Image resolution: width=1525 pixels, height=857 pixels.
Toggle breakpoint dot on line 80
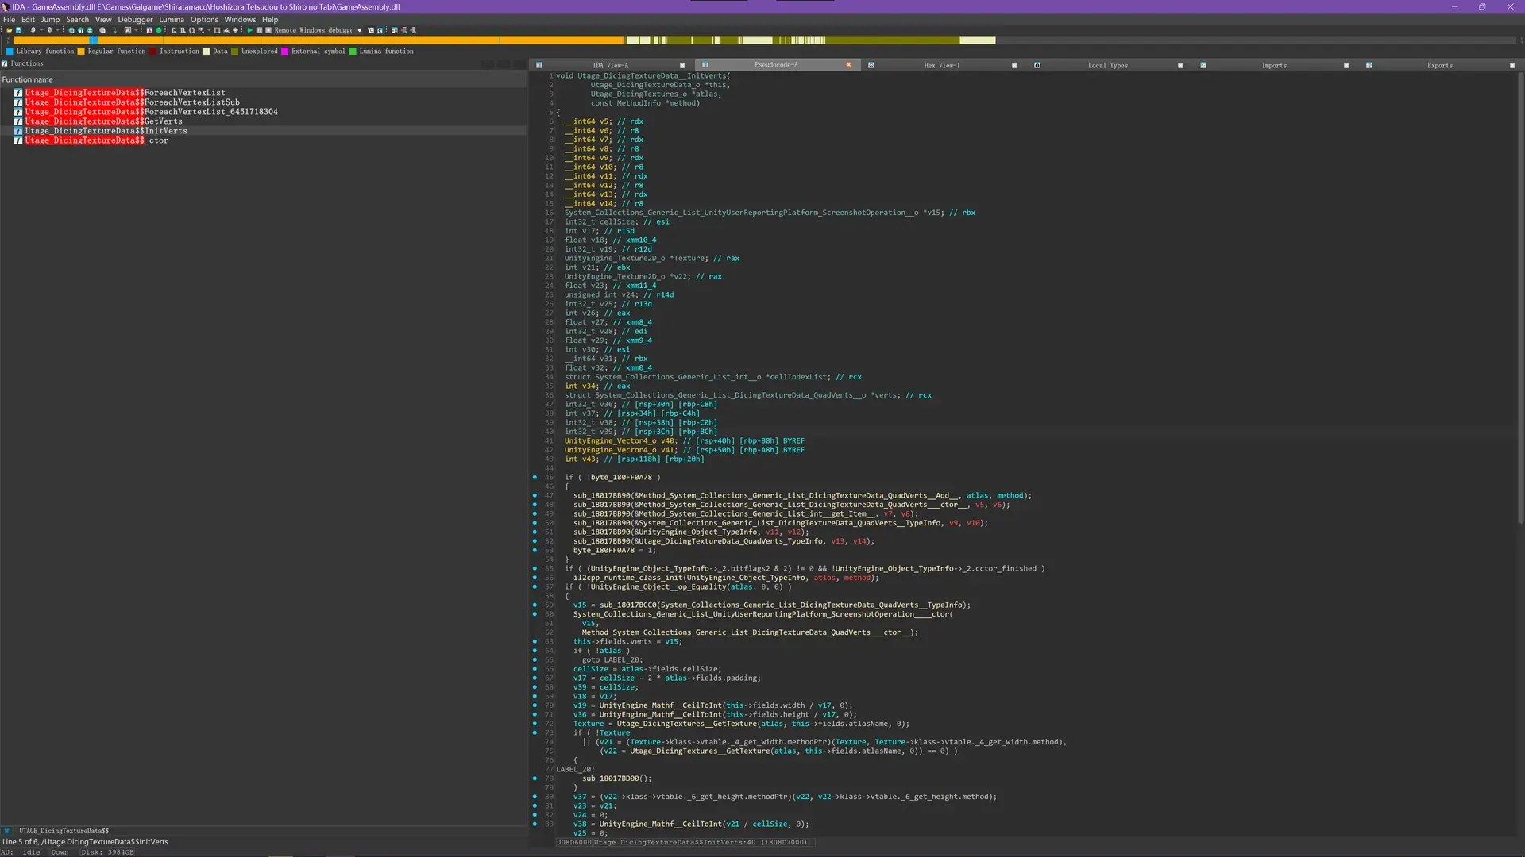click(x=535, y=797)
